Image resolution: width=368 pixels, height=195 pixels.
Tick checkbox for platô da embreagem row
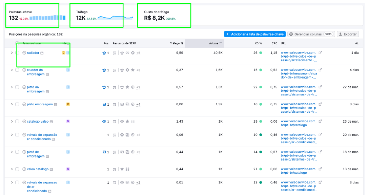pos(17,87)
